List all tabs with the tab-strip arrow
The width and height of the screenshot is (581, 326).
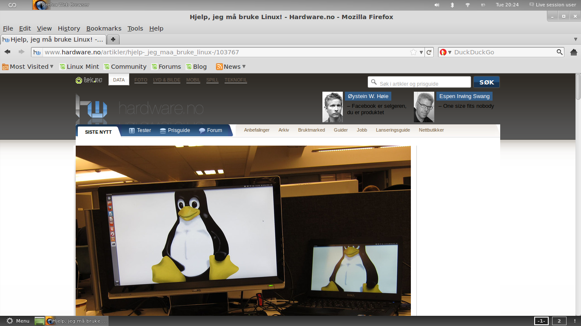coord(575,39)
